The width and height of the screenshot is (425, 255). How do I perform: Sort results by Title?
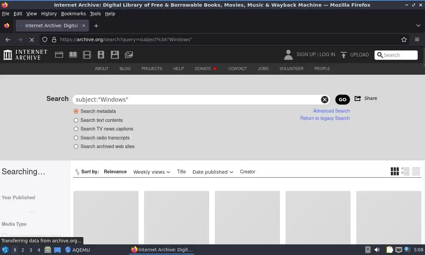pyautogui.click(x=181, y=172)
